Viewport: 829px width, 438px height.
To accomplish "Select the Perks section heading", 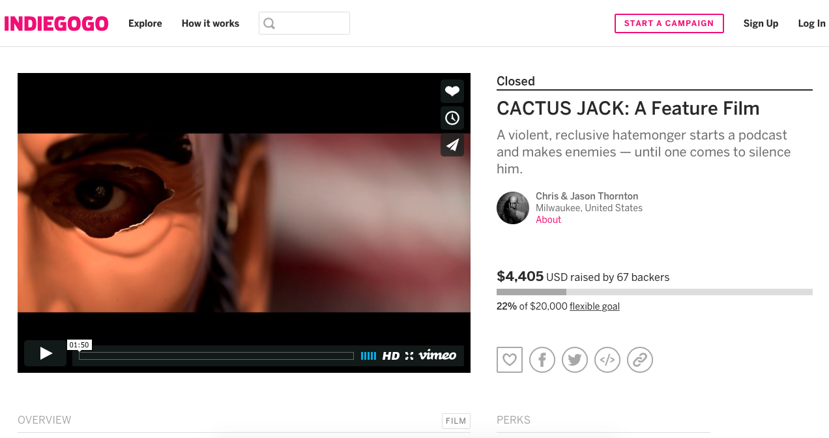I will point(514,420).
